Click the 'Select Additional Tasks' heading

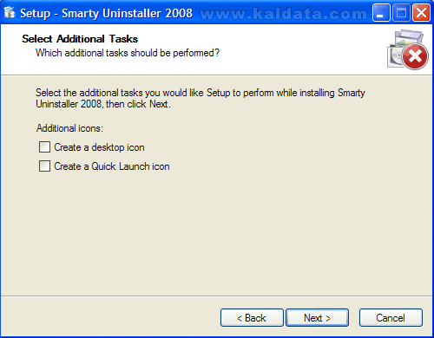click(x=80, y=39)
